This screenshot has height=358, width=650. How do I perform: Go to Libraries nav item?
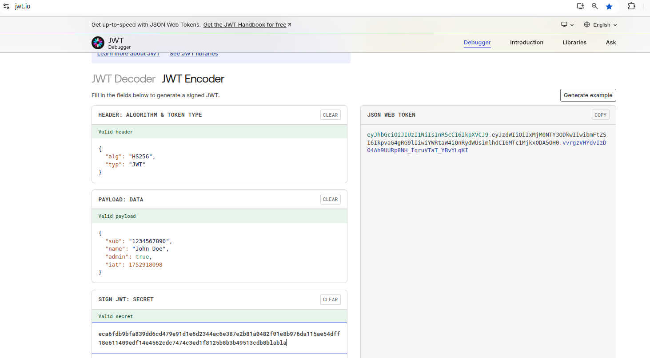(574, 43)
